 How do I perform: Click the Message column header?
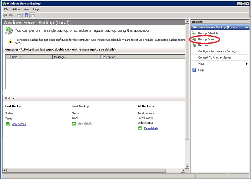pyautogui.click(x=76, y=57)
